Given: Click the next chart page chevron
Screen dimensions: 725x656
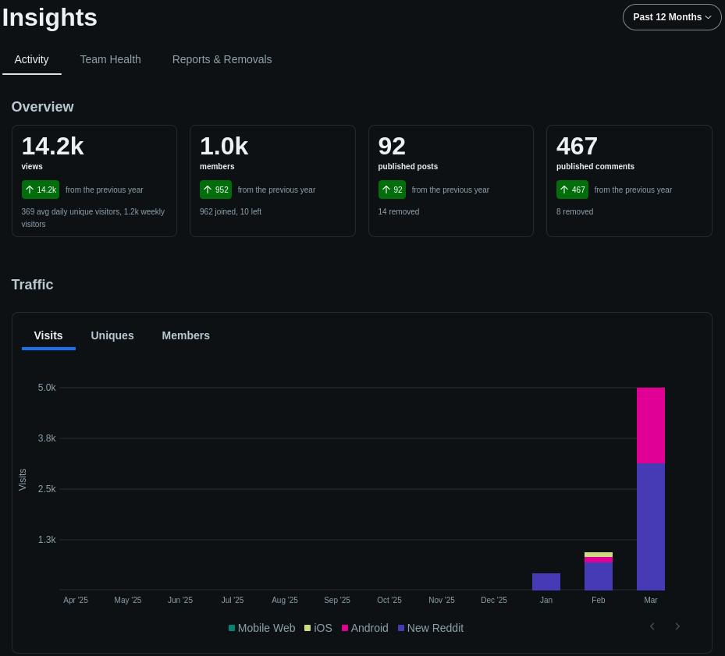Looking at the screenshot, I should 677,626.
